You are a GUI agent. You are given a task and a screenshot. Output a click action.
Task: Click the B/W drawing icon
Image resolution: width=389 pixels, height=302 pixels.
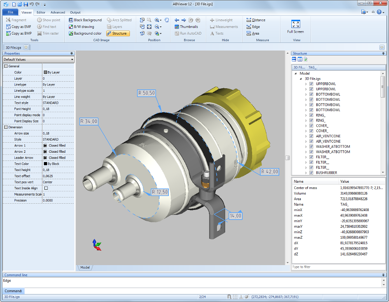click(x=71, y=27)
